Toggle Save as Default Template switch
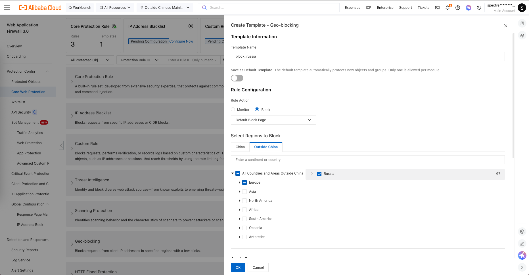The height and width of the screenshot is (275, 529). [x=237, y=78]
